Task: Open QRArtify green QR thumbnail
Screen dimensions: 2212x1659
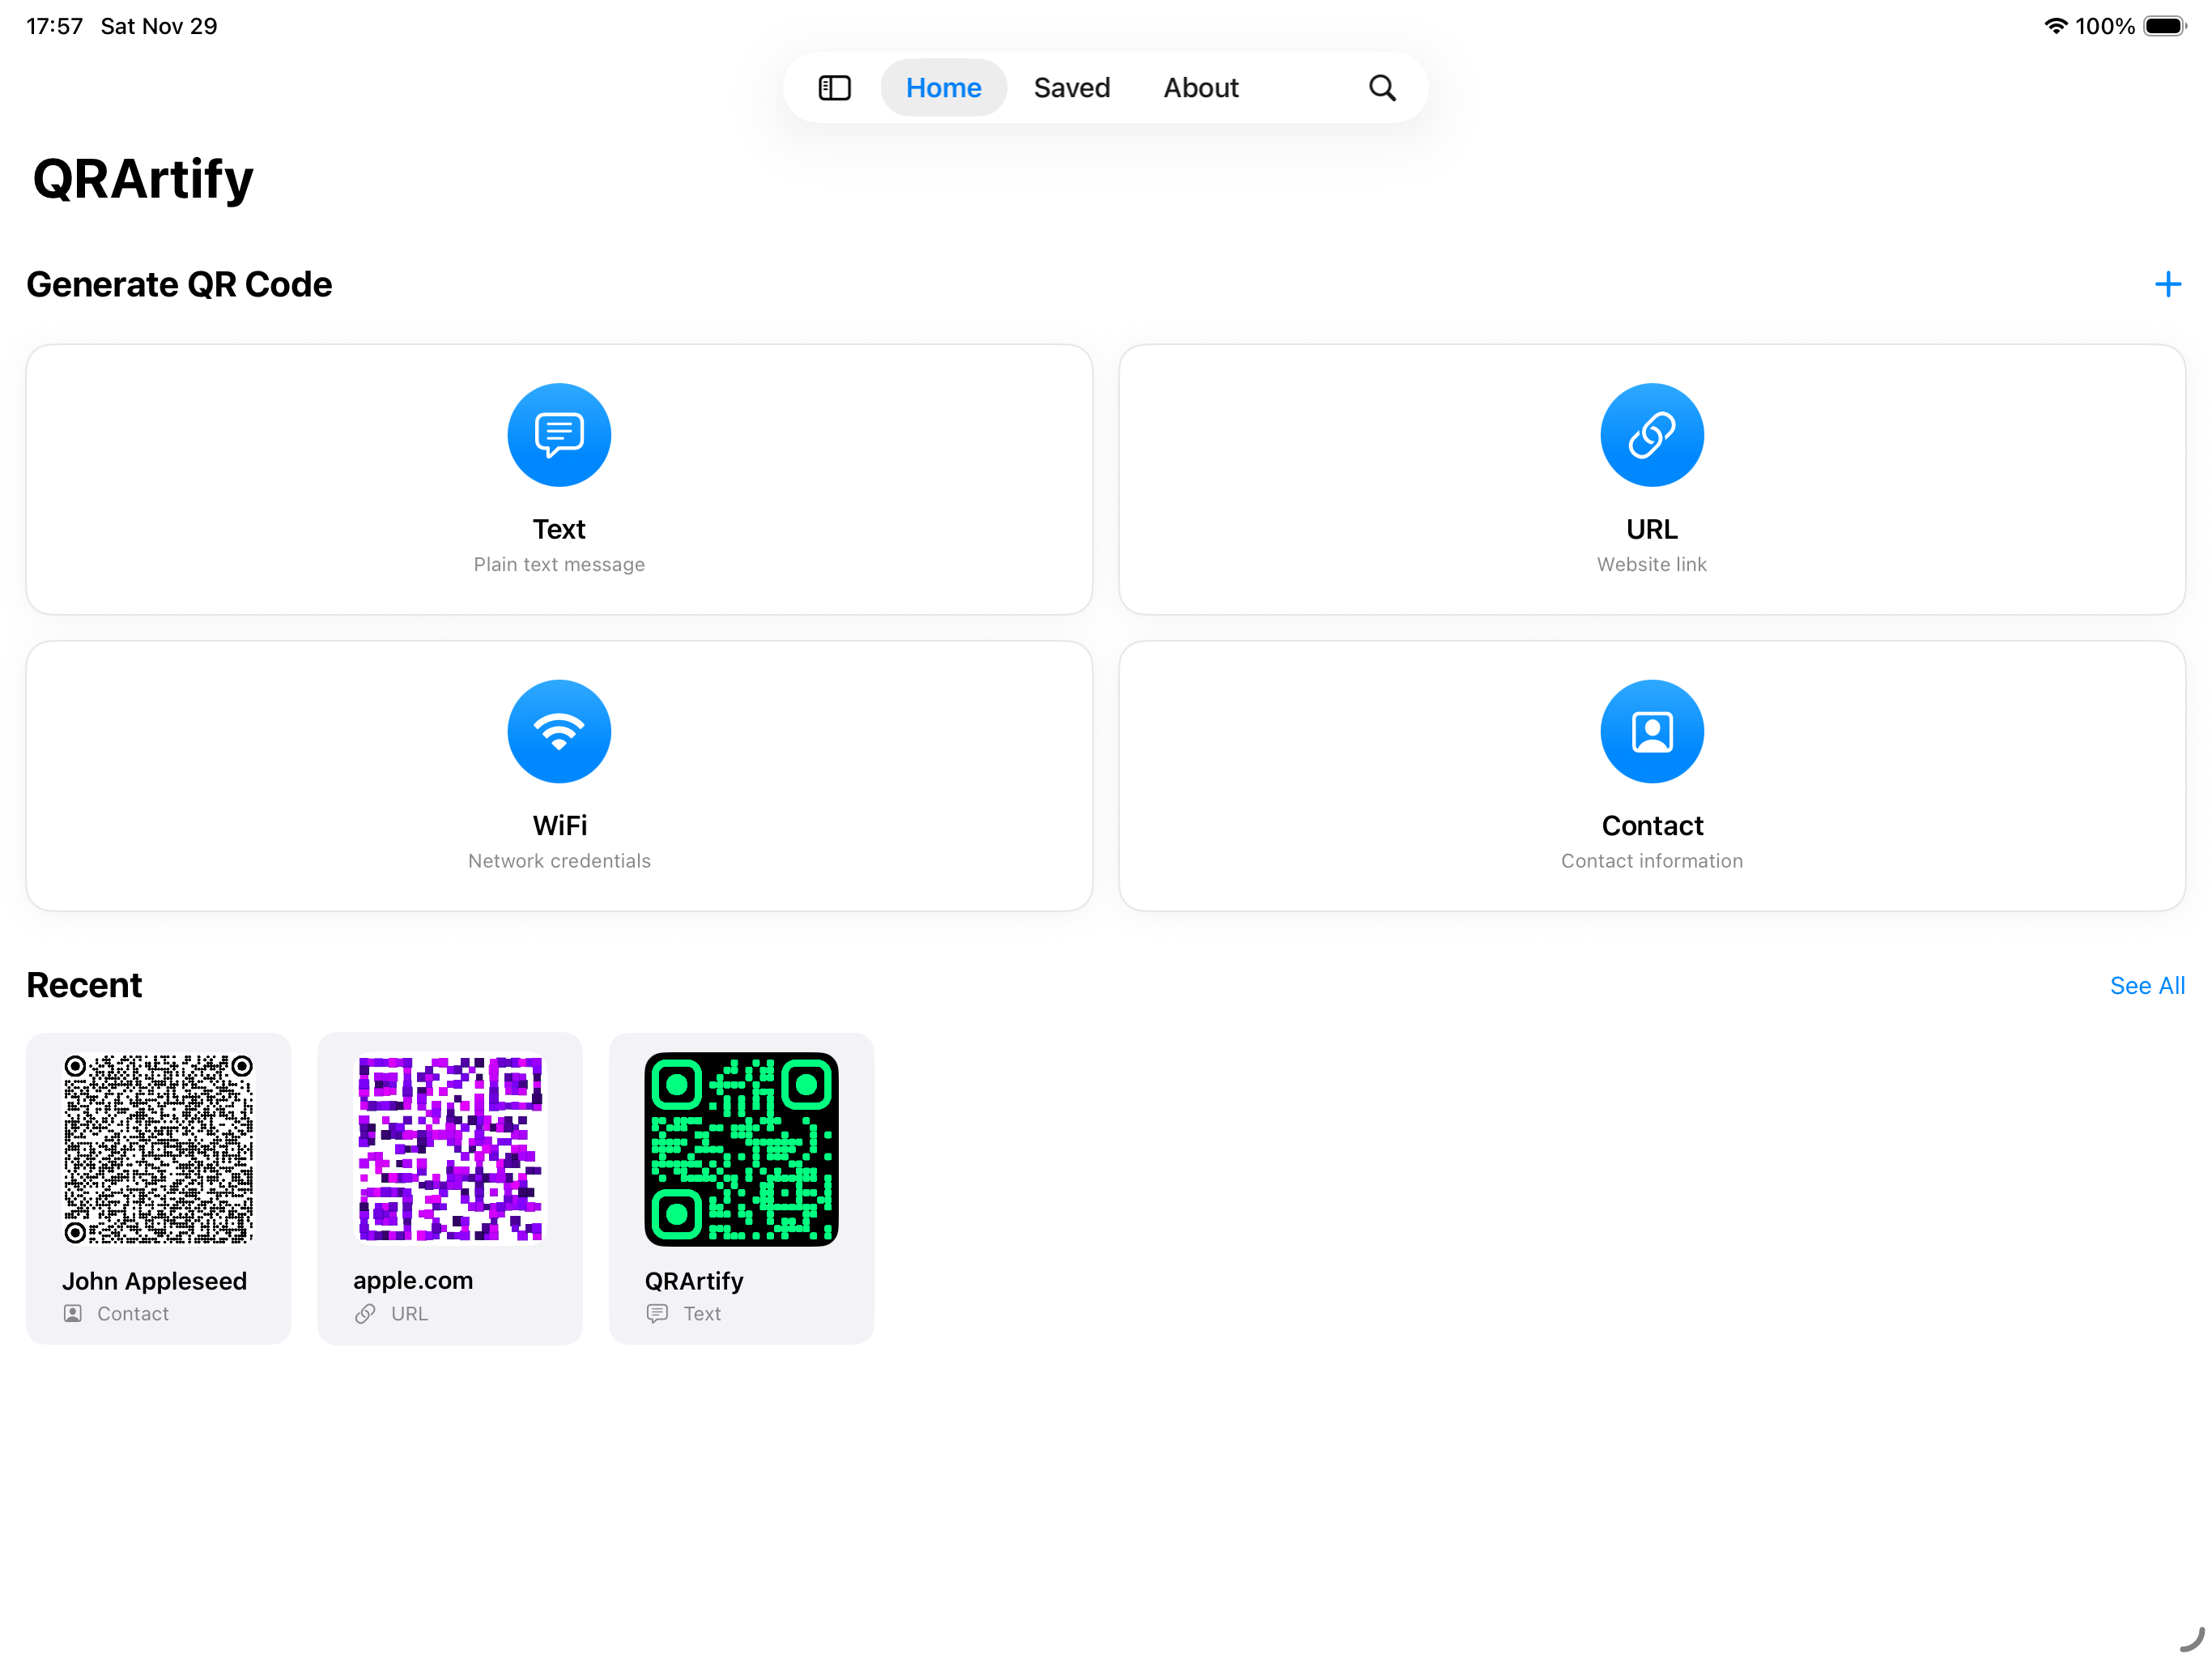Action: (x=741, y=1149)
